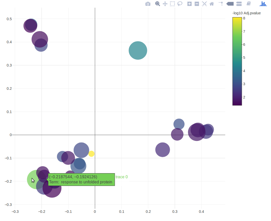Select the Zoom magnifier tool
Image resolution: width=271 pixels, height=221 pixels.
(x=157, y=4)
